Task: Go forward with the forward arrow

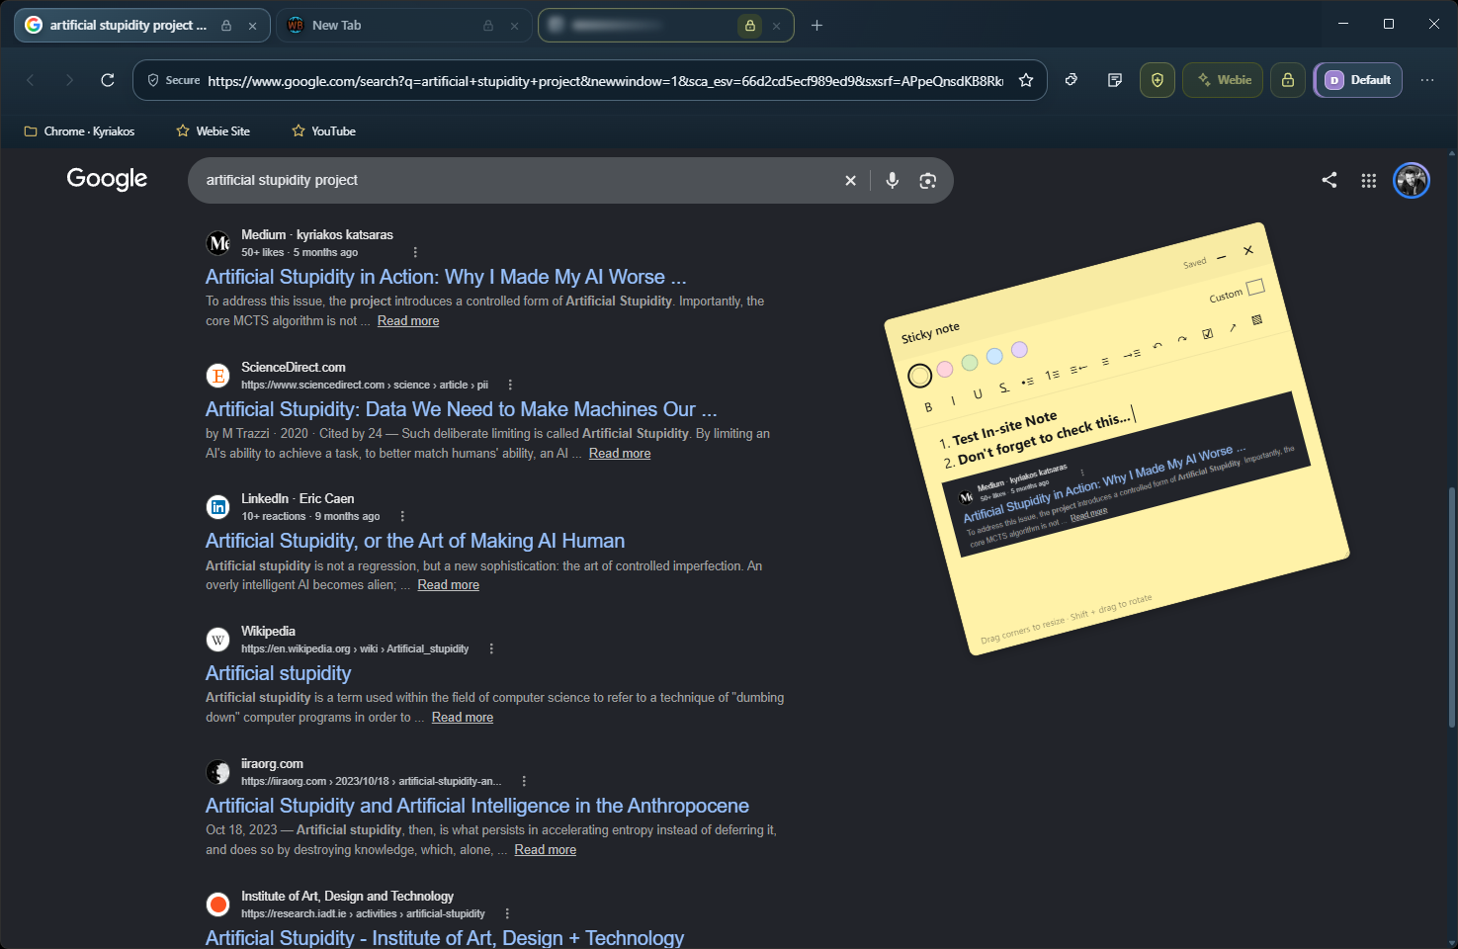Action: [x=69, y=80]
